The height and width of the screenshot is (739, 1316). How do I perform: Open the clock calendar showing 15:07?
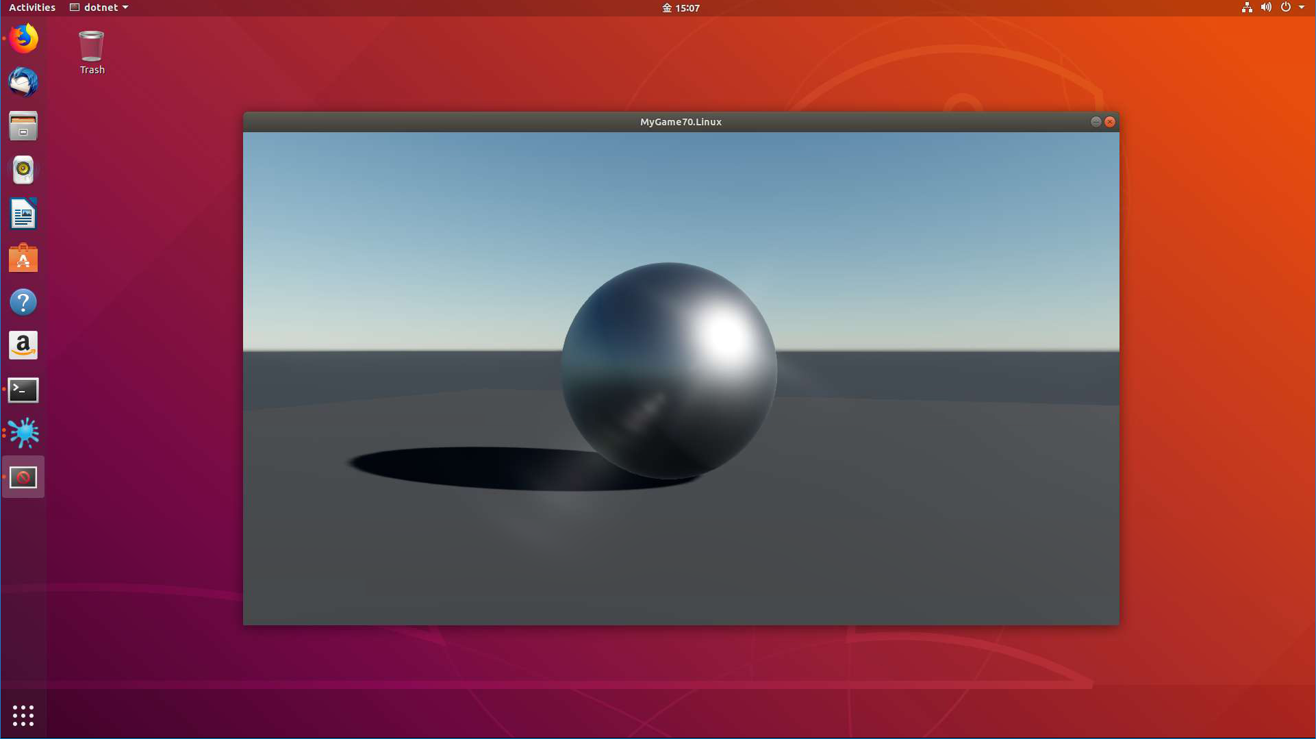pos(681,8)
